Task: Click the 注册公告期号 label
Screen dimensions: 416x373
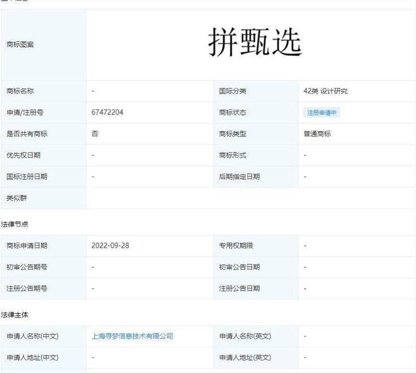Action: tap(27, 288)
